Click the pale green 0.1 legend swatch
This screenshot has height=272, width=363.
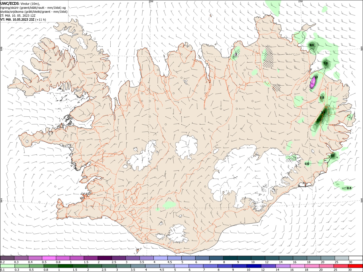click(8, 266)
